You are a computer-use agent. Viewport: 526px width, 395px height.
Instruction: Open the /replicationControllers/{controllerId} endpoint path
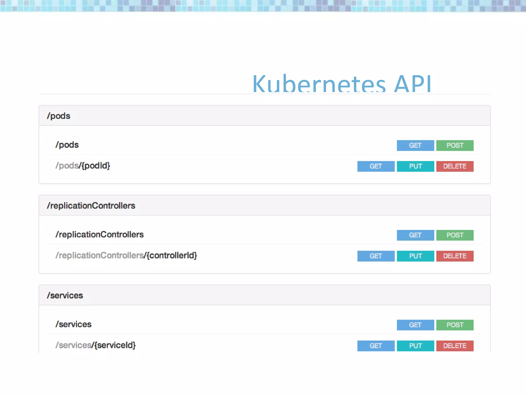126,255
